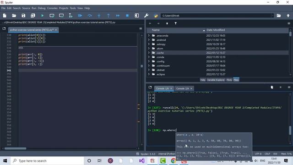The height and width of the screenshot is (165, 293).
Task: Open Task View on the taskbar
Action: tap(99, 161)
